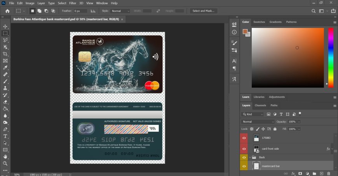Click the hue spectrum slider

point(331,58)
